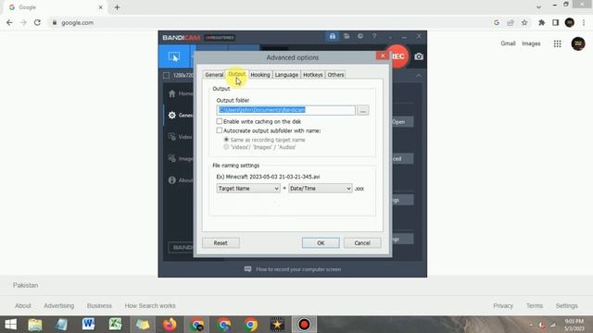Click the Bandicam help question mark icon
The image size is (593, 333).
(374, 36)
